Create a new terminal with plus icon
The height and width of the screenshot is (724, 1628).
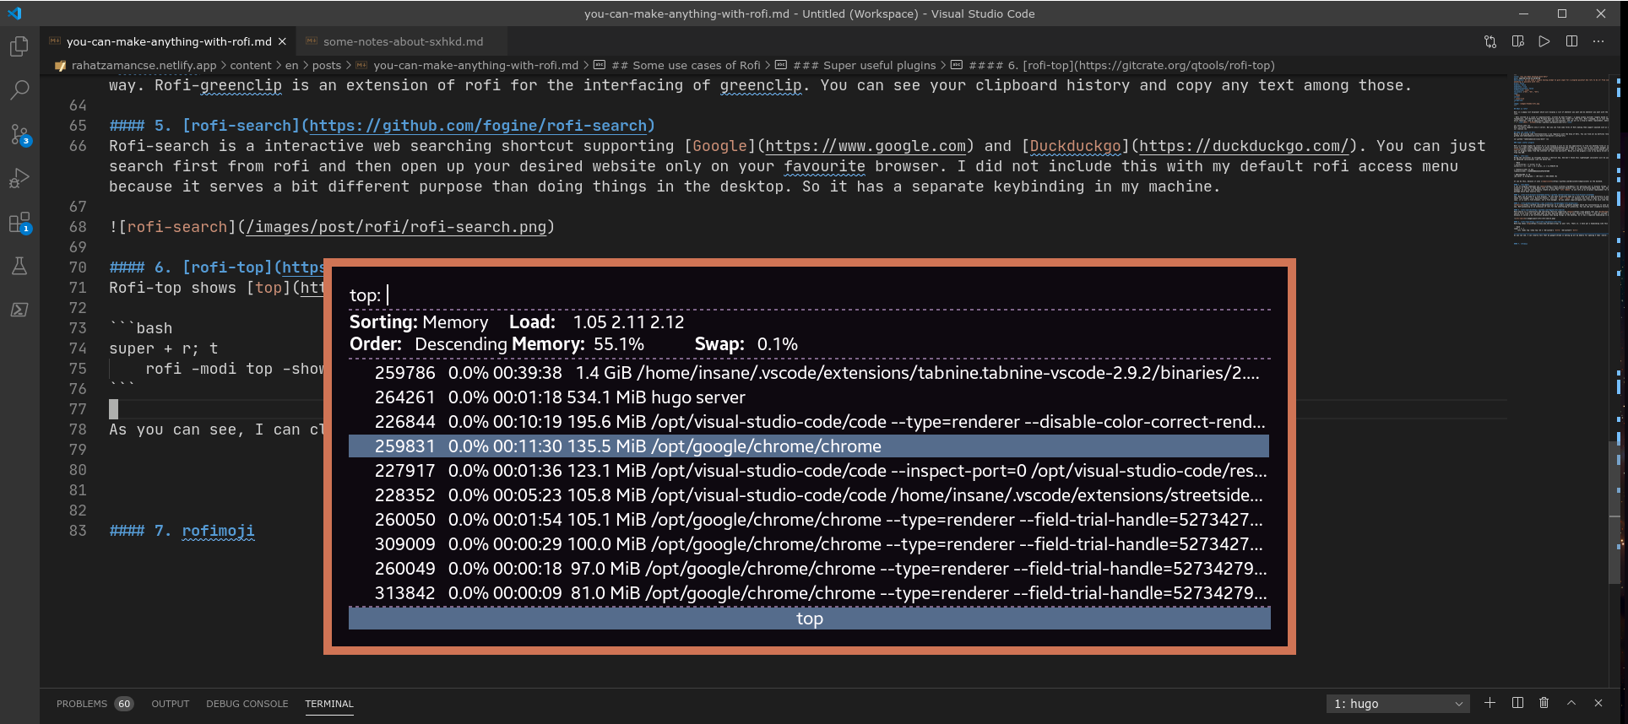pos(1490,703)
